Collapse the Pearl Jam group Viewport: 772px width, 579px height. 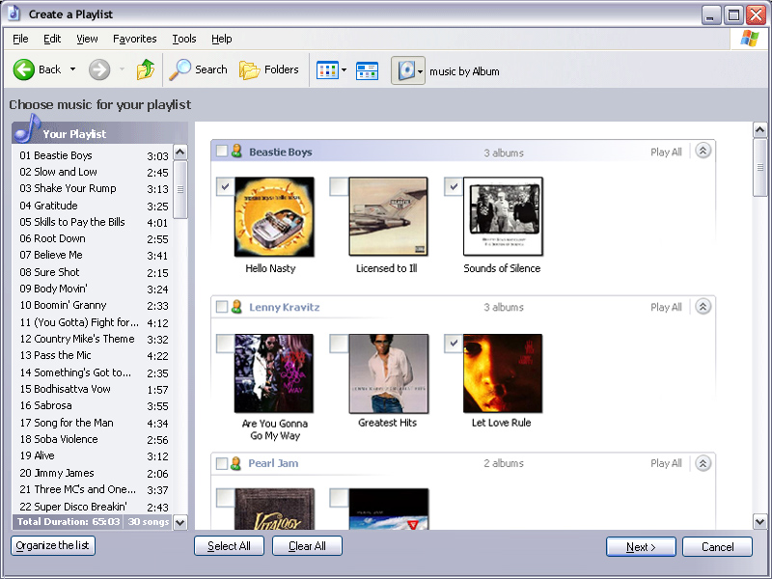pos(703,463)
